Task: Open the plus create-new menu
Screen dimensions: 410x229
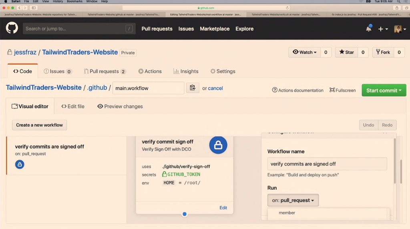Action: [x=383, y=29]
